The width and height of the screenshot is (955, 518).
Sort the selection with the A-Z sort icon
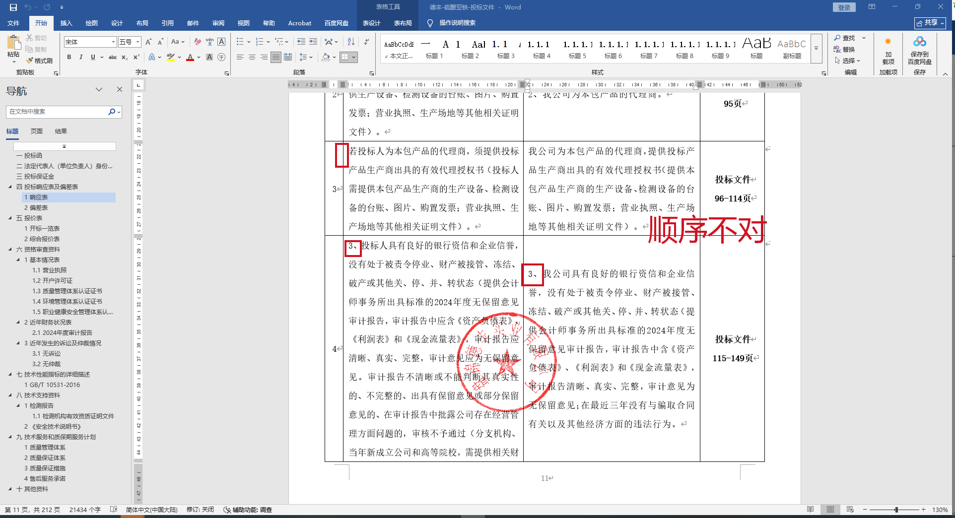(x=351, y=42)
